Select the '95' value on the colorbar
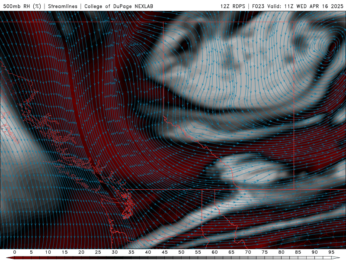 (x=331, y=252)
